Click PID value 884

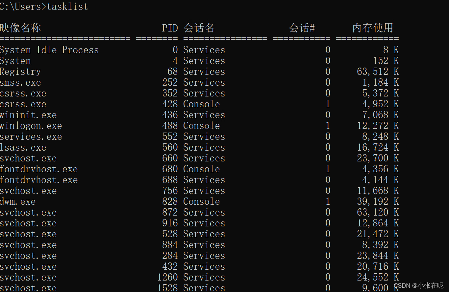(x=170, y=245)
